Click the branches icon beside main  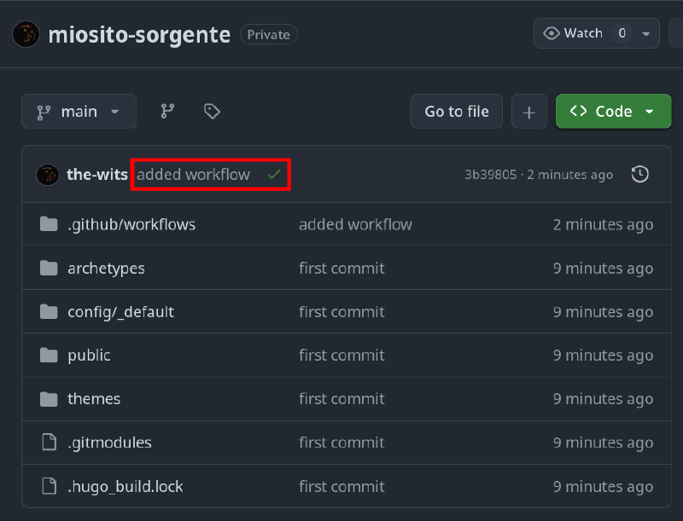[168, 111]
